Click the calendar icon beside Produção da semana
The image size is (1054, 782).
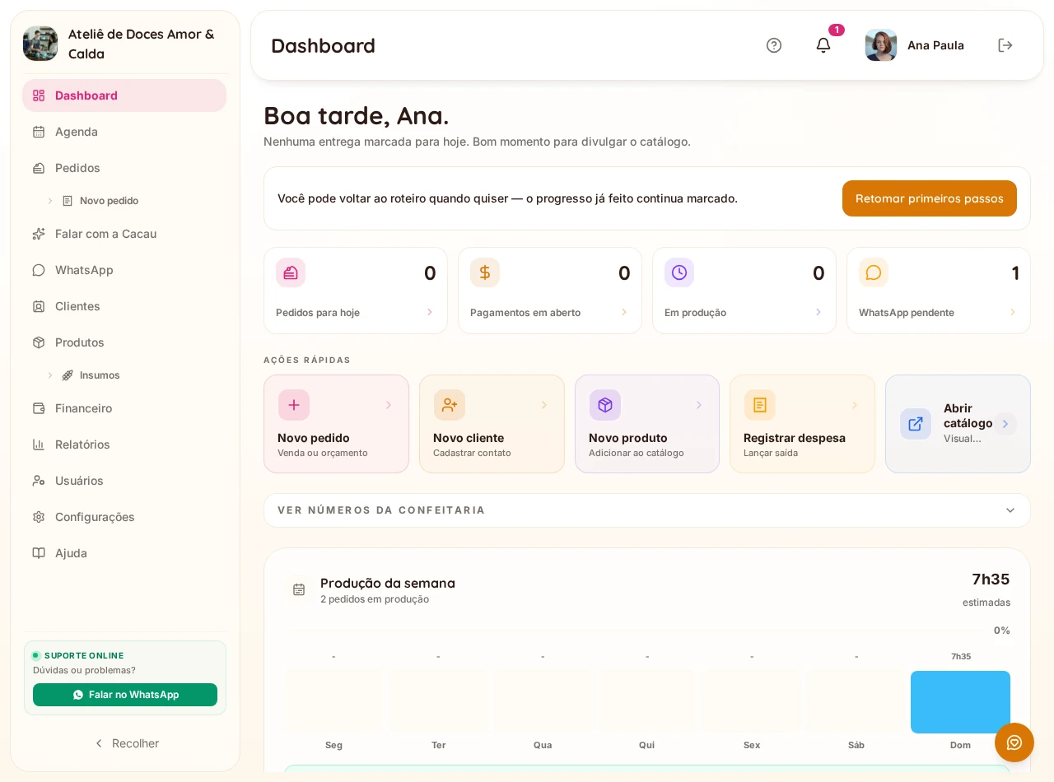point(299,589)
